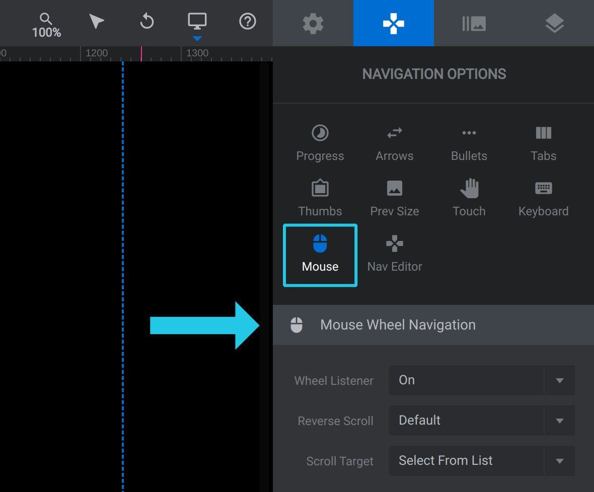Select the pointer selection tool
This screenshot has height=492, width=594.
pyautogui.click(x=96, y=21)
